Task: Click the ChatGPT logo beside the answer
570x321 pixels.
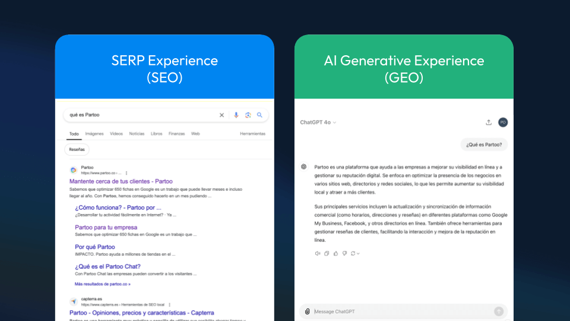Action: [304, 166]
